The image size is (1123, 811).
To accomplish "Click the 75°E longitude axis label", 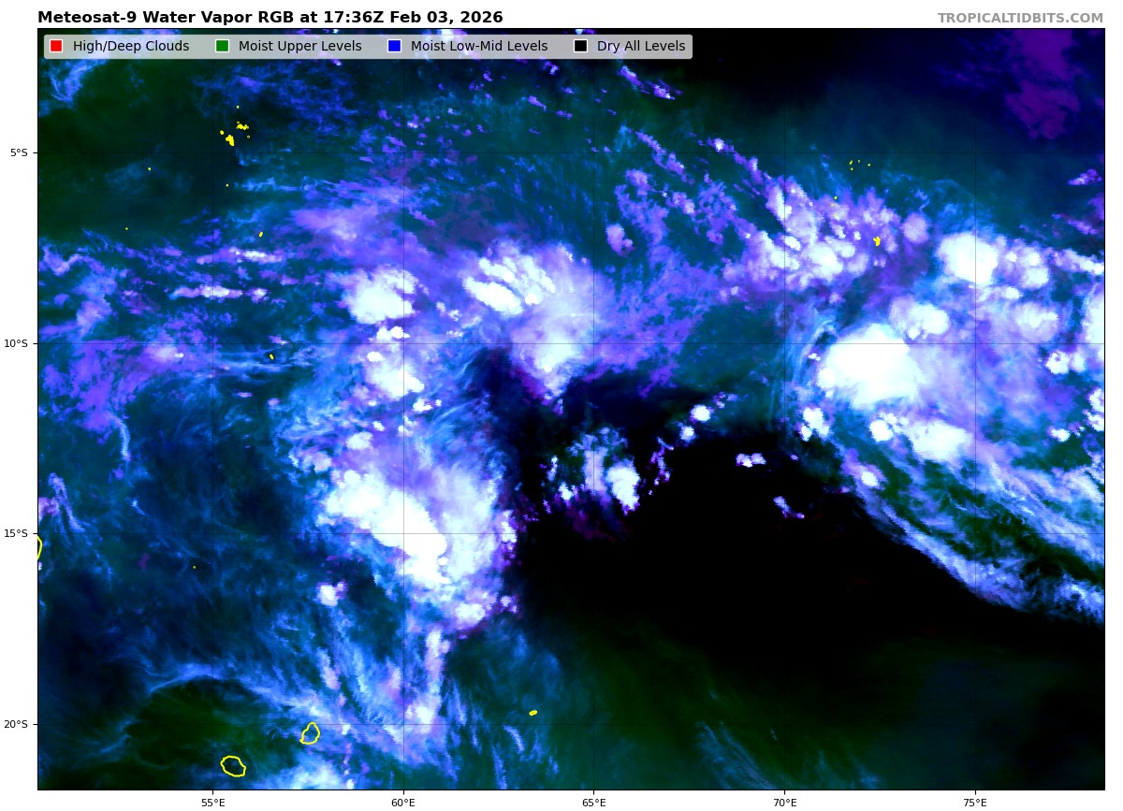I will [x=975, y=802].
